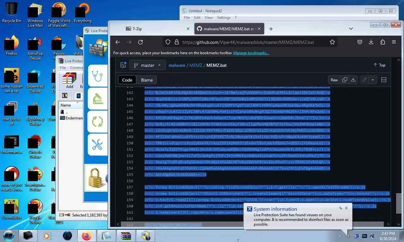Download raw MEMZ.bat file icon
Image resolution: width=404 pixels, height=242 pixels.
tap(353, 80)
